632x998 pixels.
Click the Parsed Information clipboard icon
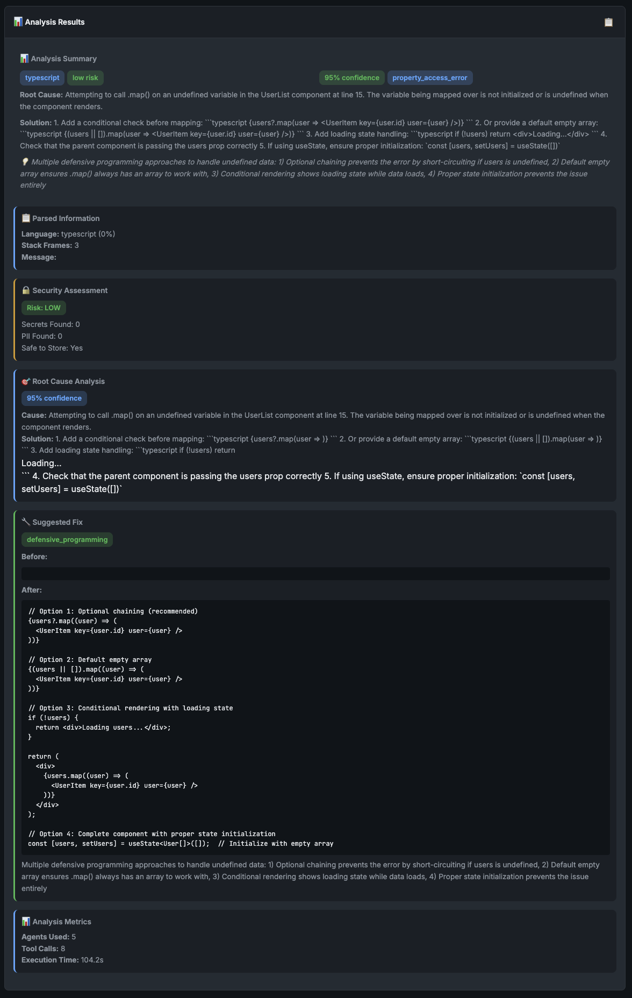[25, 218]
